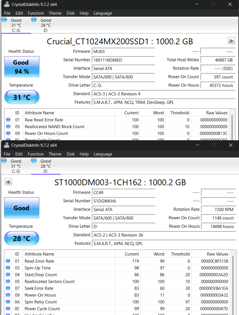Open Disk menu in bottom window

pyautogui.click(x=70, y=154)
